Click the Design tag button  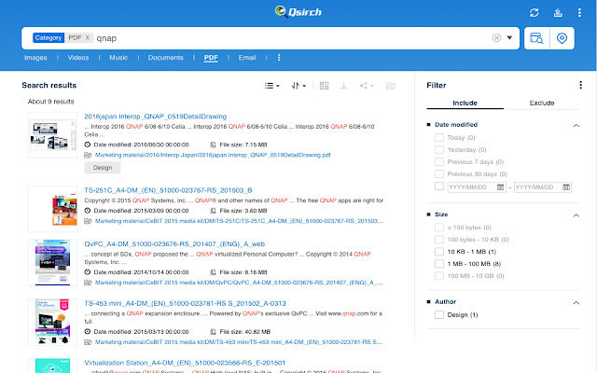[x=103, y=168]
